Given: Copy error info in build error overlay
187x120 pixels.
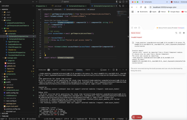Looking at the screenshot, I should [x=176, y=33].
